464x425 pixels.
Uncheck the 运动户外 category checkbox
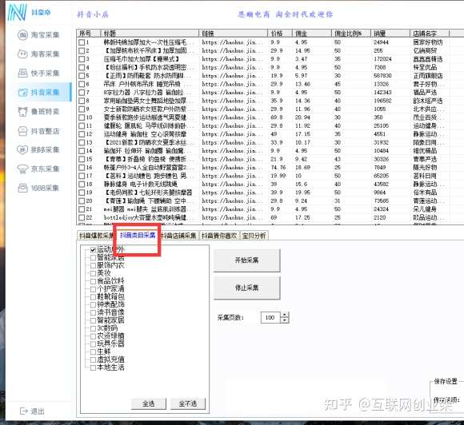pos(94,250)
